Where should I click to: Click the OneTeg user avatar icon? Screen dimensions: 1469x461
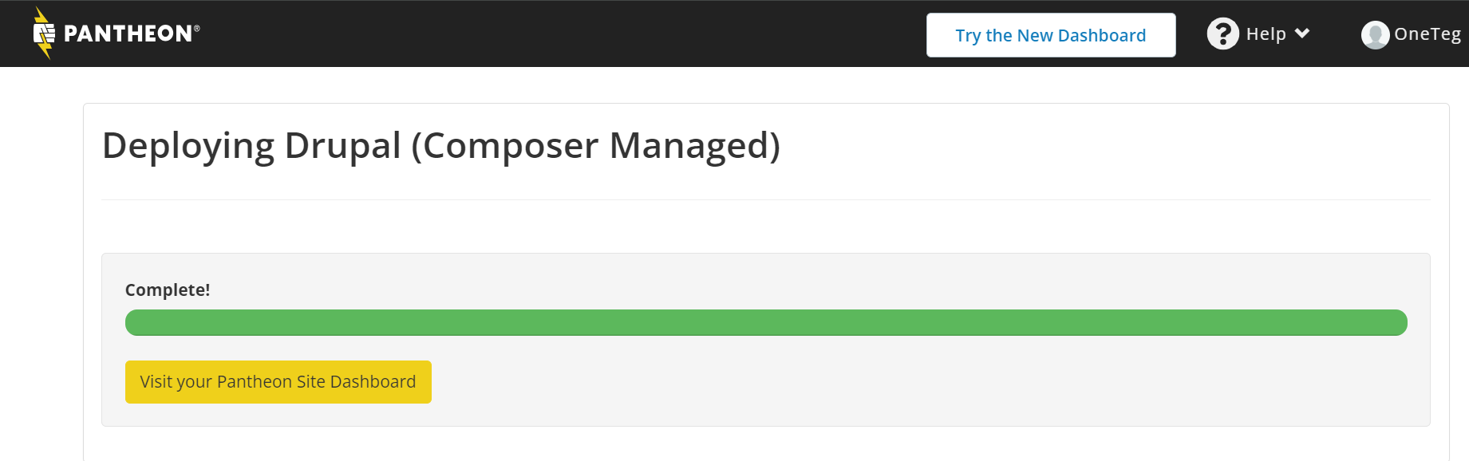coord(1375,34)
